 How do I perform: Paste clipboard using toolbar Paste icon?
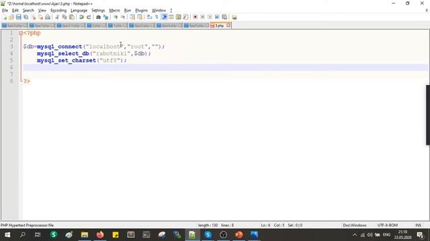pyautogui.click(x=72, y=17)
